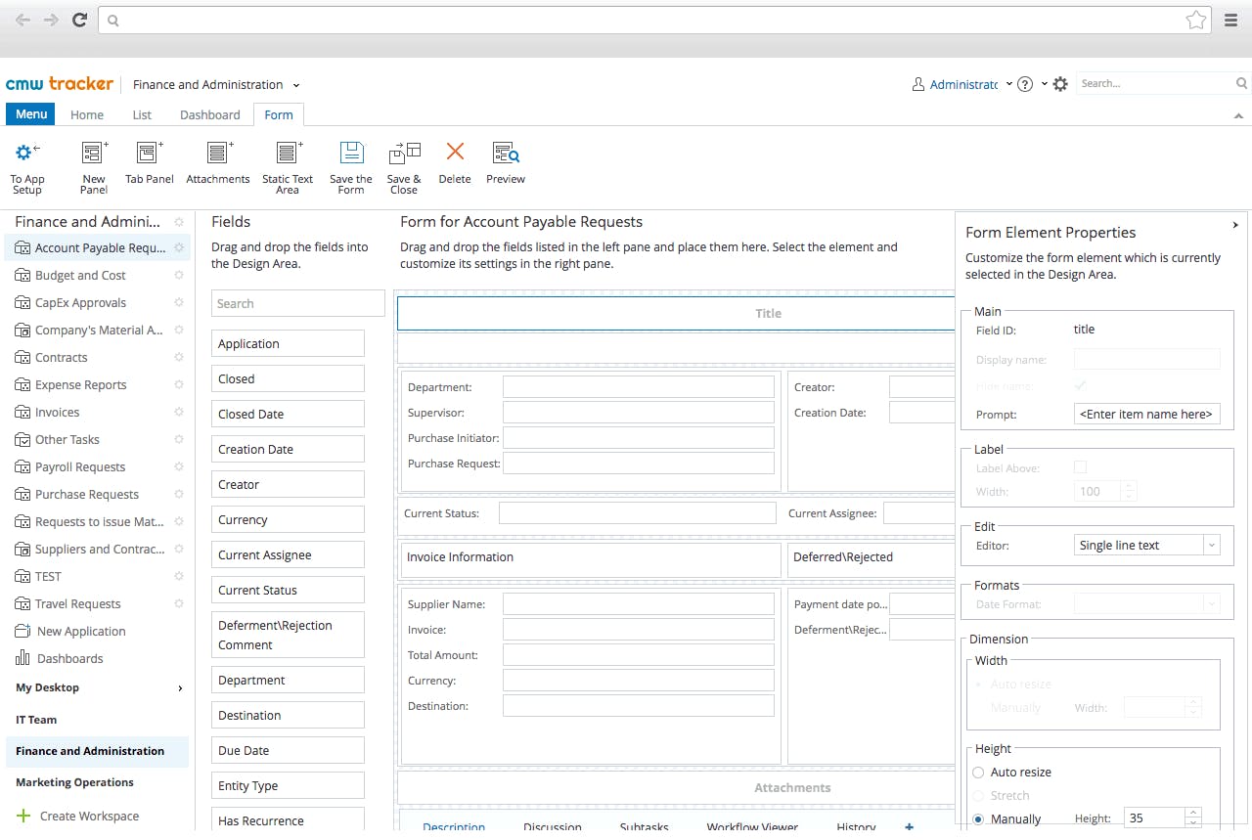Select the Title element in Design Area
This screenshot has width=1252, height=840.
(676, 314)
